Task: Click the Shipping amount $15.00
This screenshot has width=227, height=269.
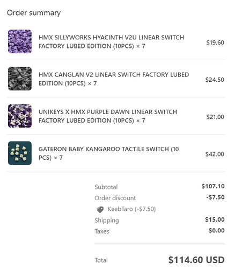Action: [x=215, y=220]
